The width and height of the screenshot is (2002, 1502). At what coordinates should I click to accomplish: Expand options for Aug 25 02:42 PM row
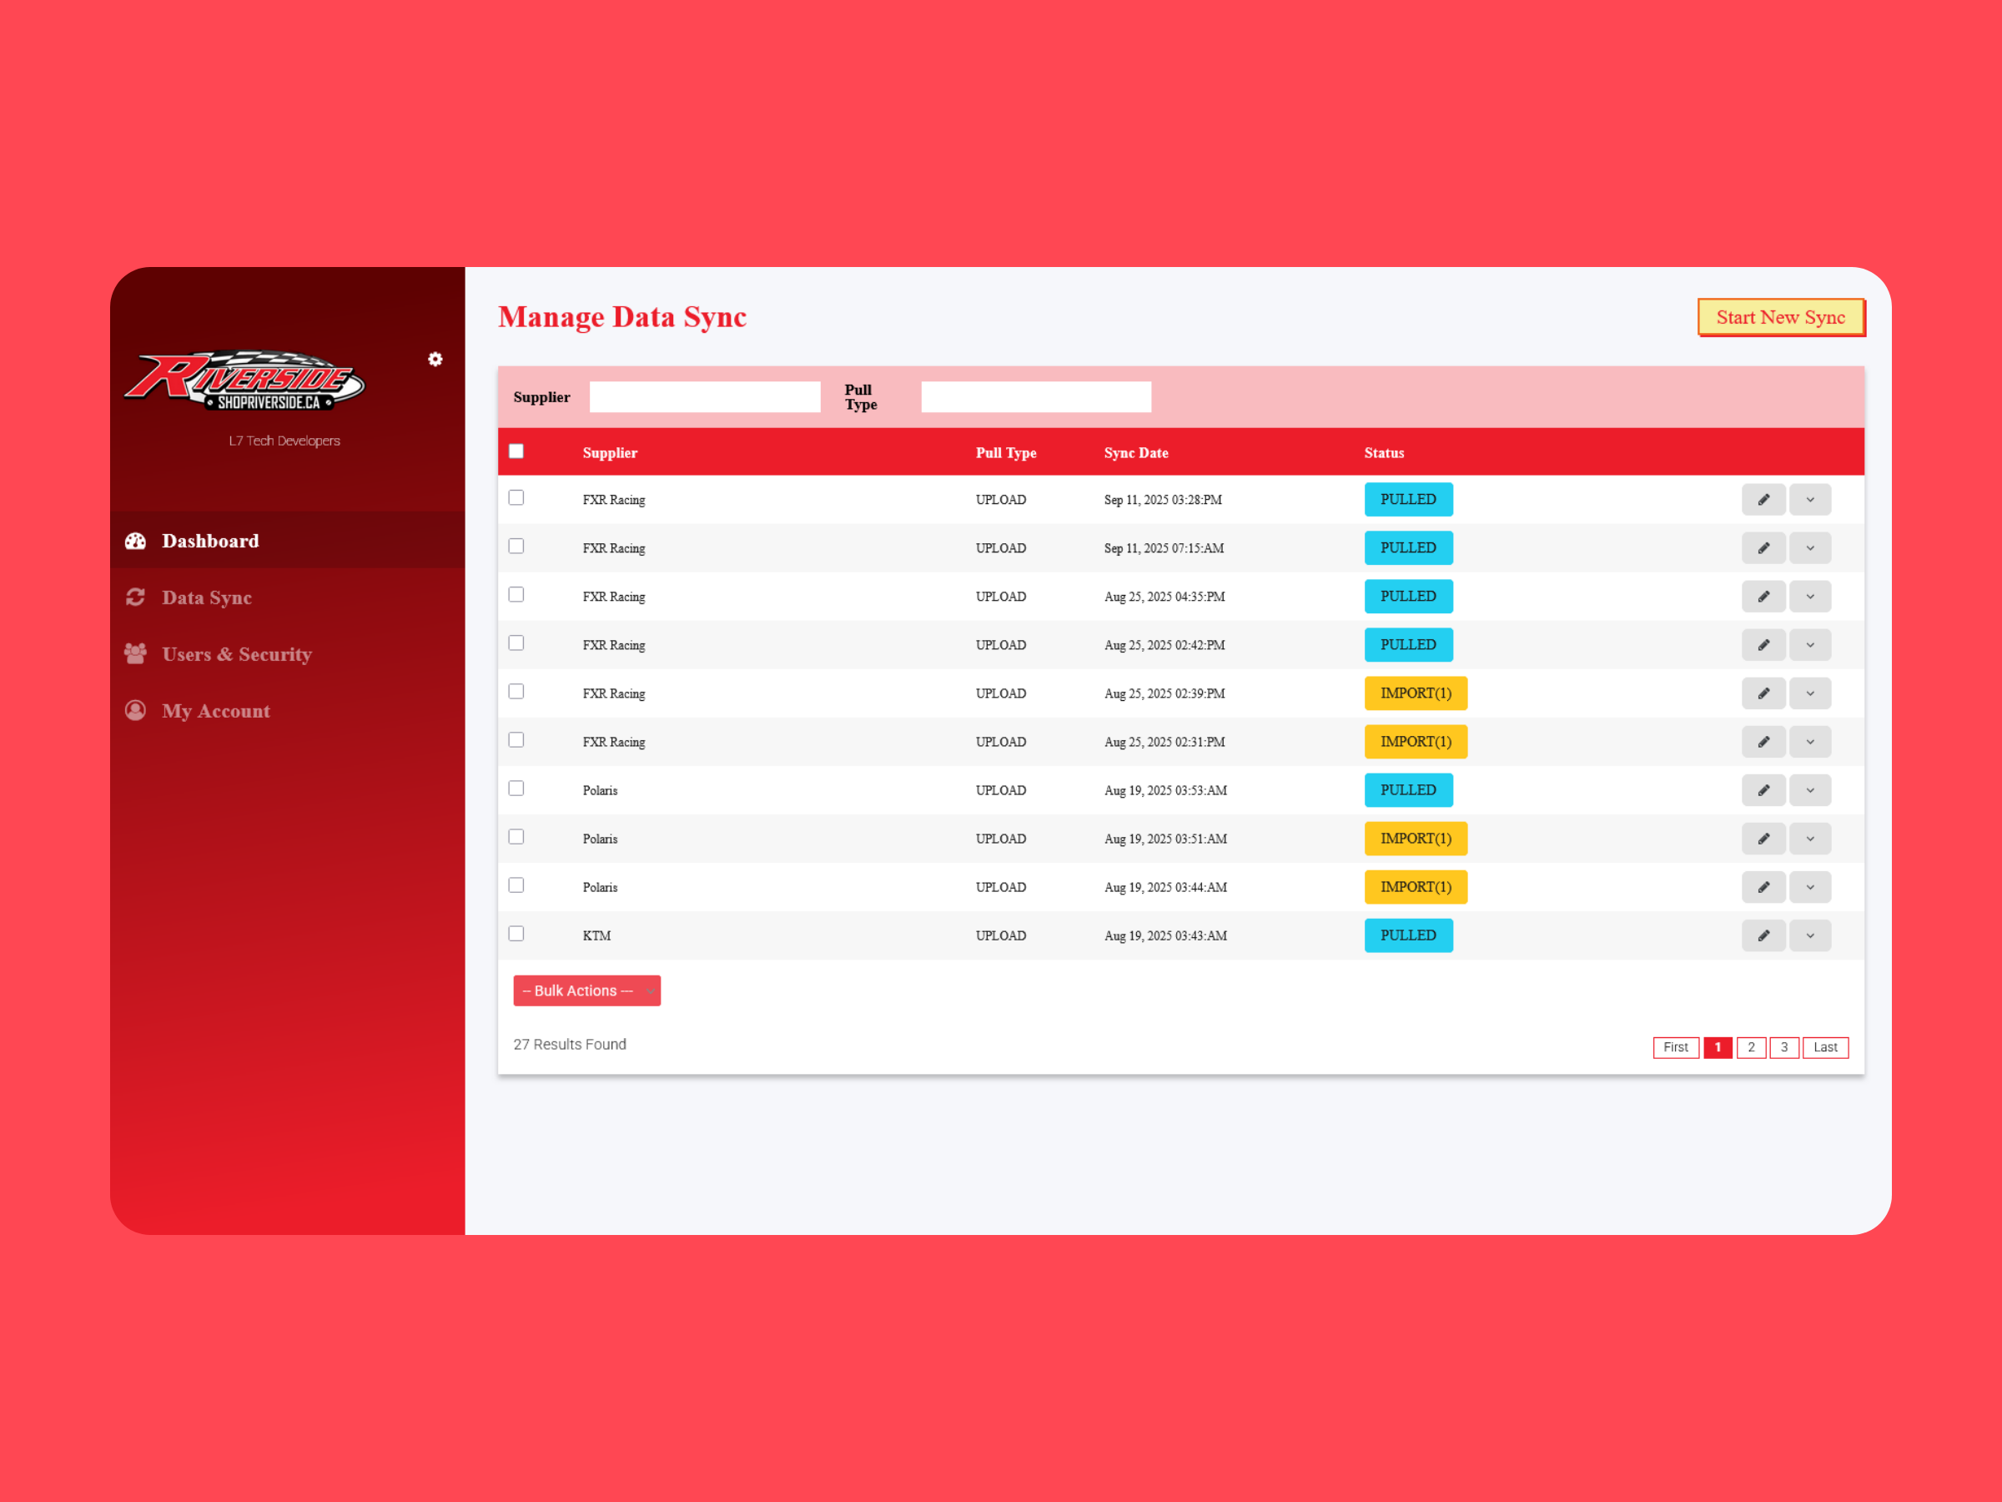1810,645
